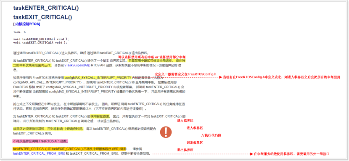Click the 'task. h' header file line
The height and width of the screenshot is (161, 349).
coord(19,32)
